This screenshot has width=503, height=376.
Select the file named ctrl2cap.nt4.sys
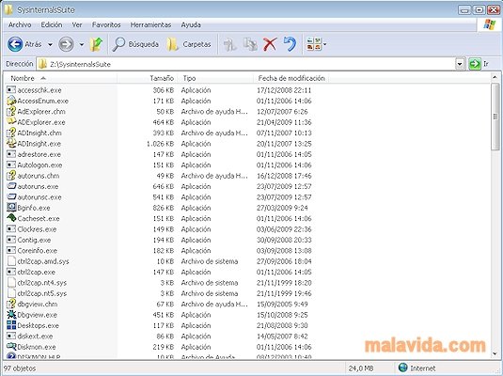(x=41, y=283)
